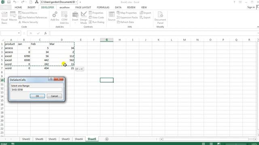Select row 10 header
This screenshot has width=259, height=145.
2,80
